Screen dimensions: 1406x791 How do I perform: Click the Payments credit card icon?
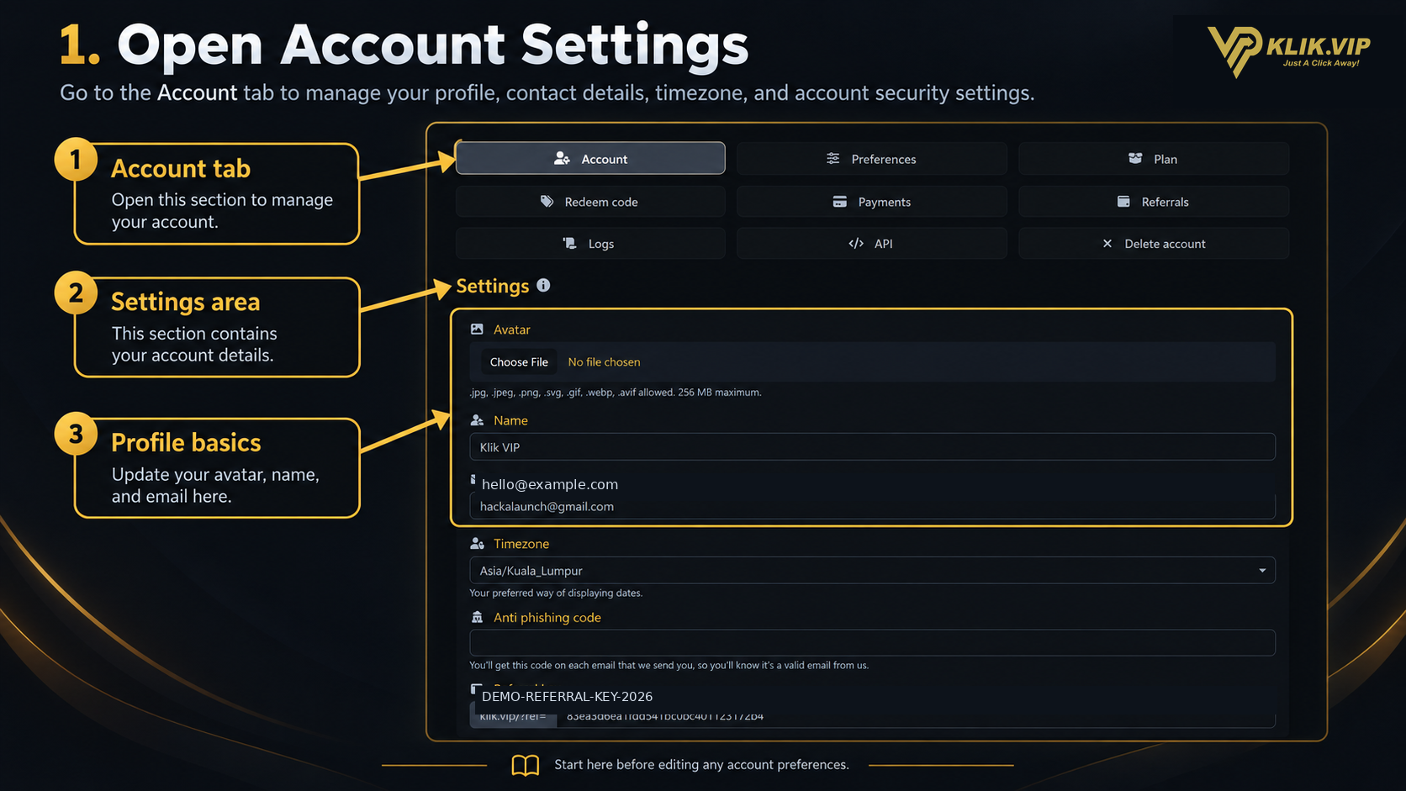(839, 201)
